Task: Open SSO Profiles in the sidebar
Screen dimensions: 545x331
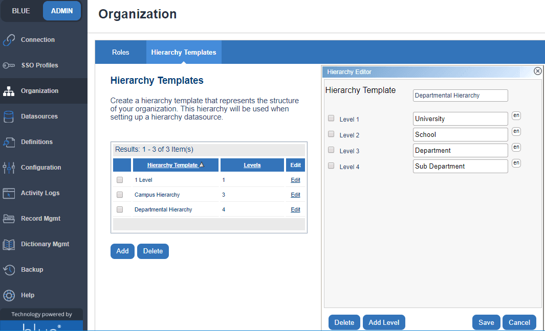Action: pos(39,65)
